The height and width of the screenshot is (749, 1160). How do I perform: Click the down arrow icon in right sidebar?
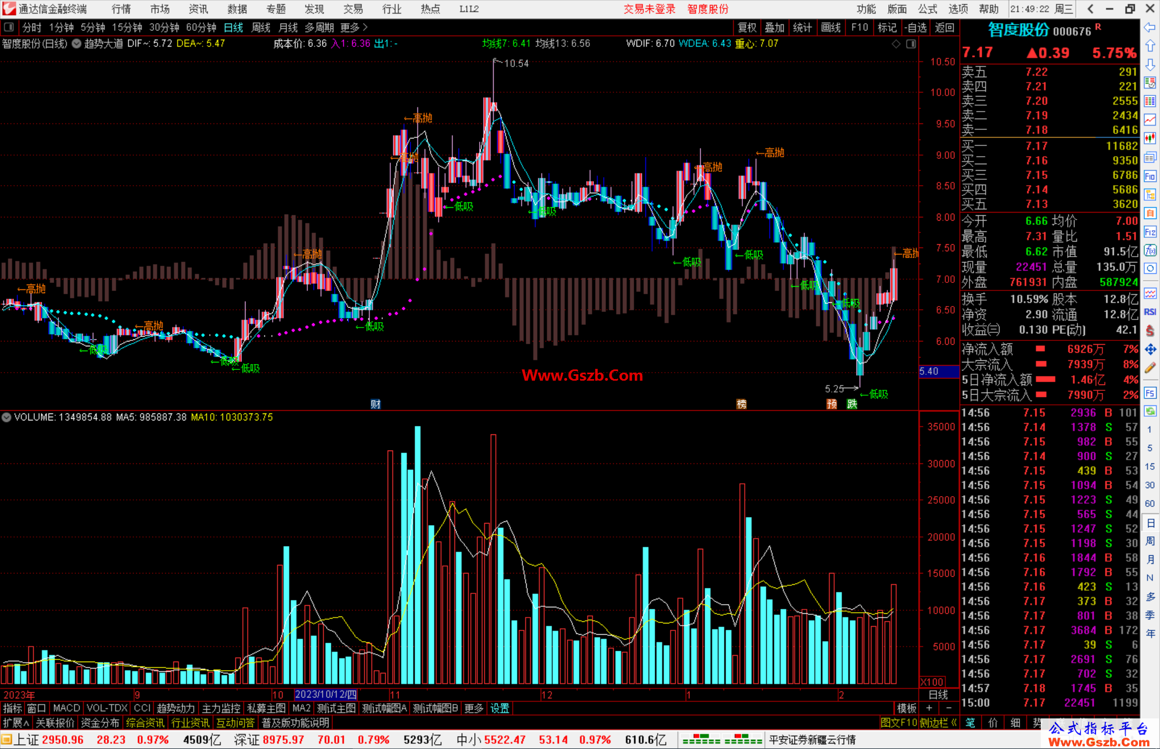(1150, 64)
